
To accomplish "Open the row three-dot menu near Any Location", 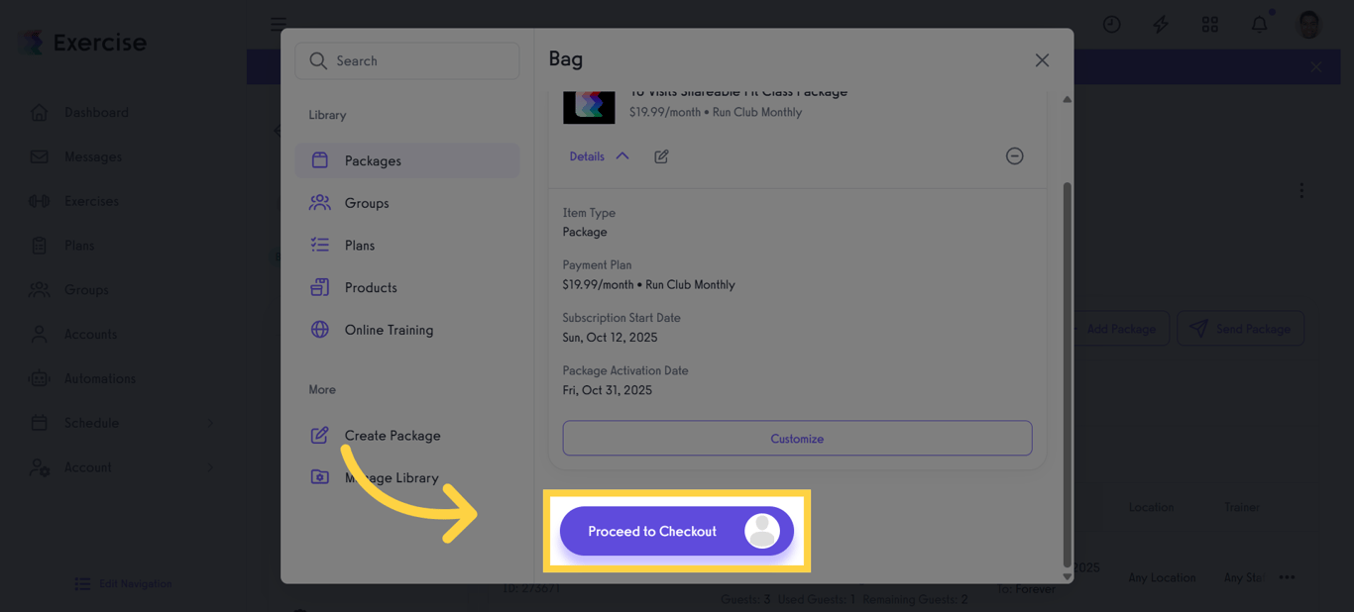I will pyautogui.click(x=1287, y=577).
